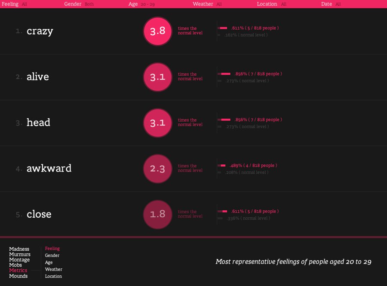Select the 1.8 circle beside close
This screenshot has width=387, height=286.
(157, 214)
